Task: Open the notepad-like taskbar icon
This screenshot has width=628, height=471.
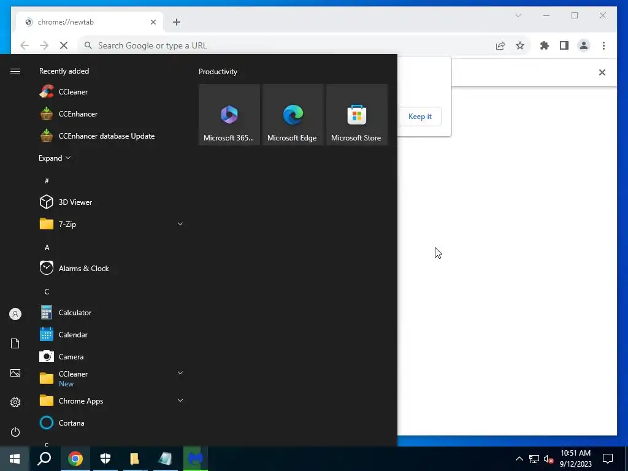Action: [165, 459]
